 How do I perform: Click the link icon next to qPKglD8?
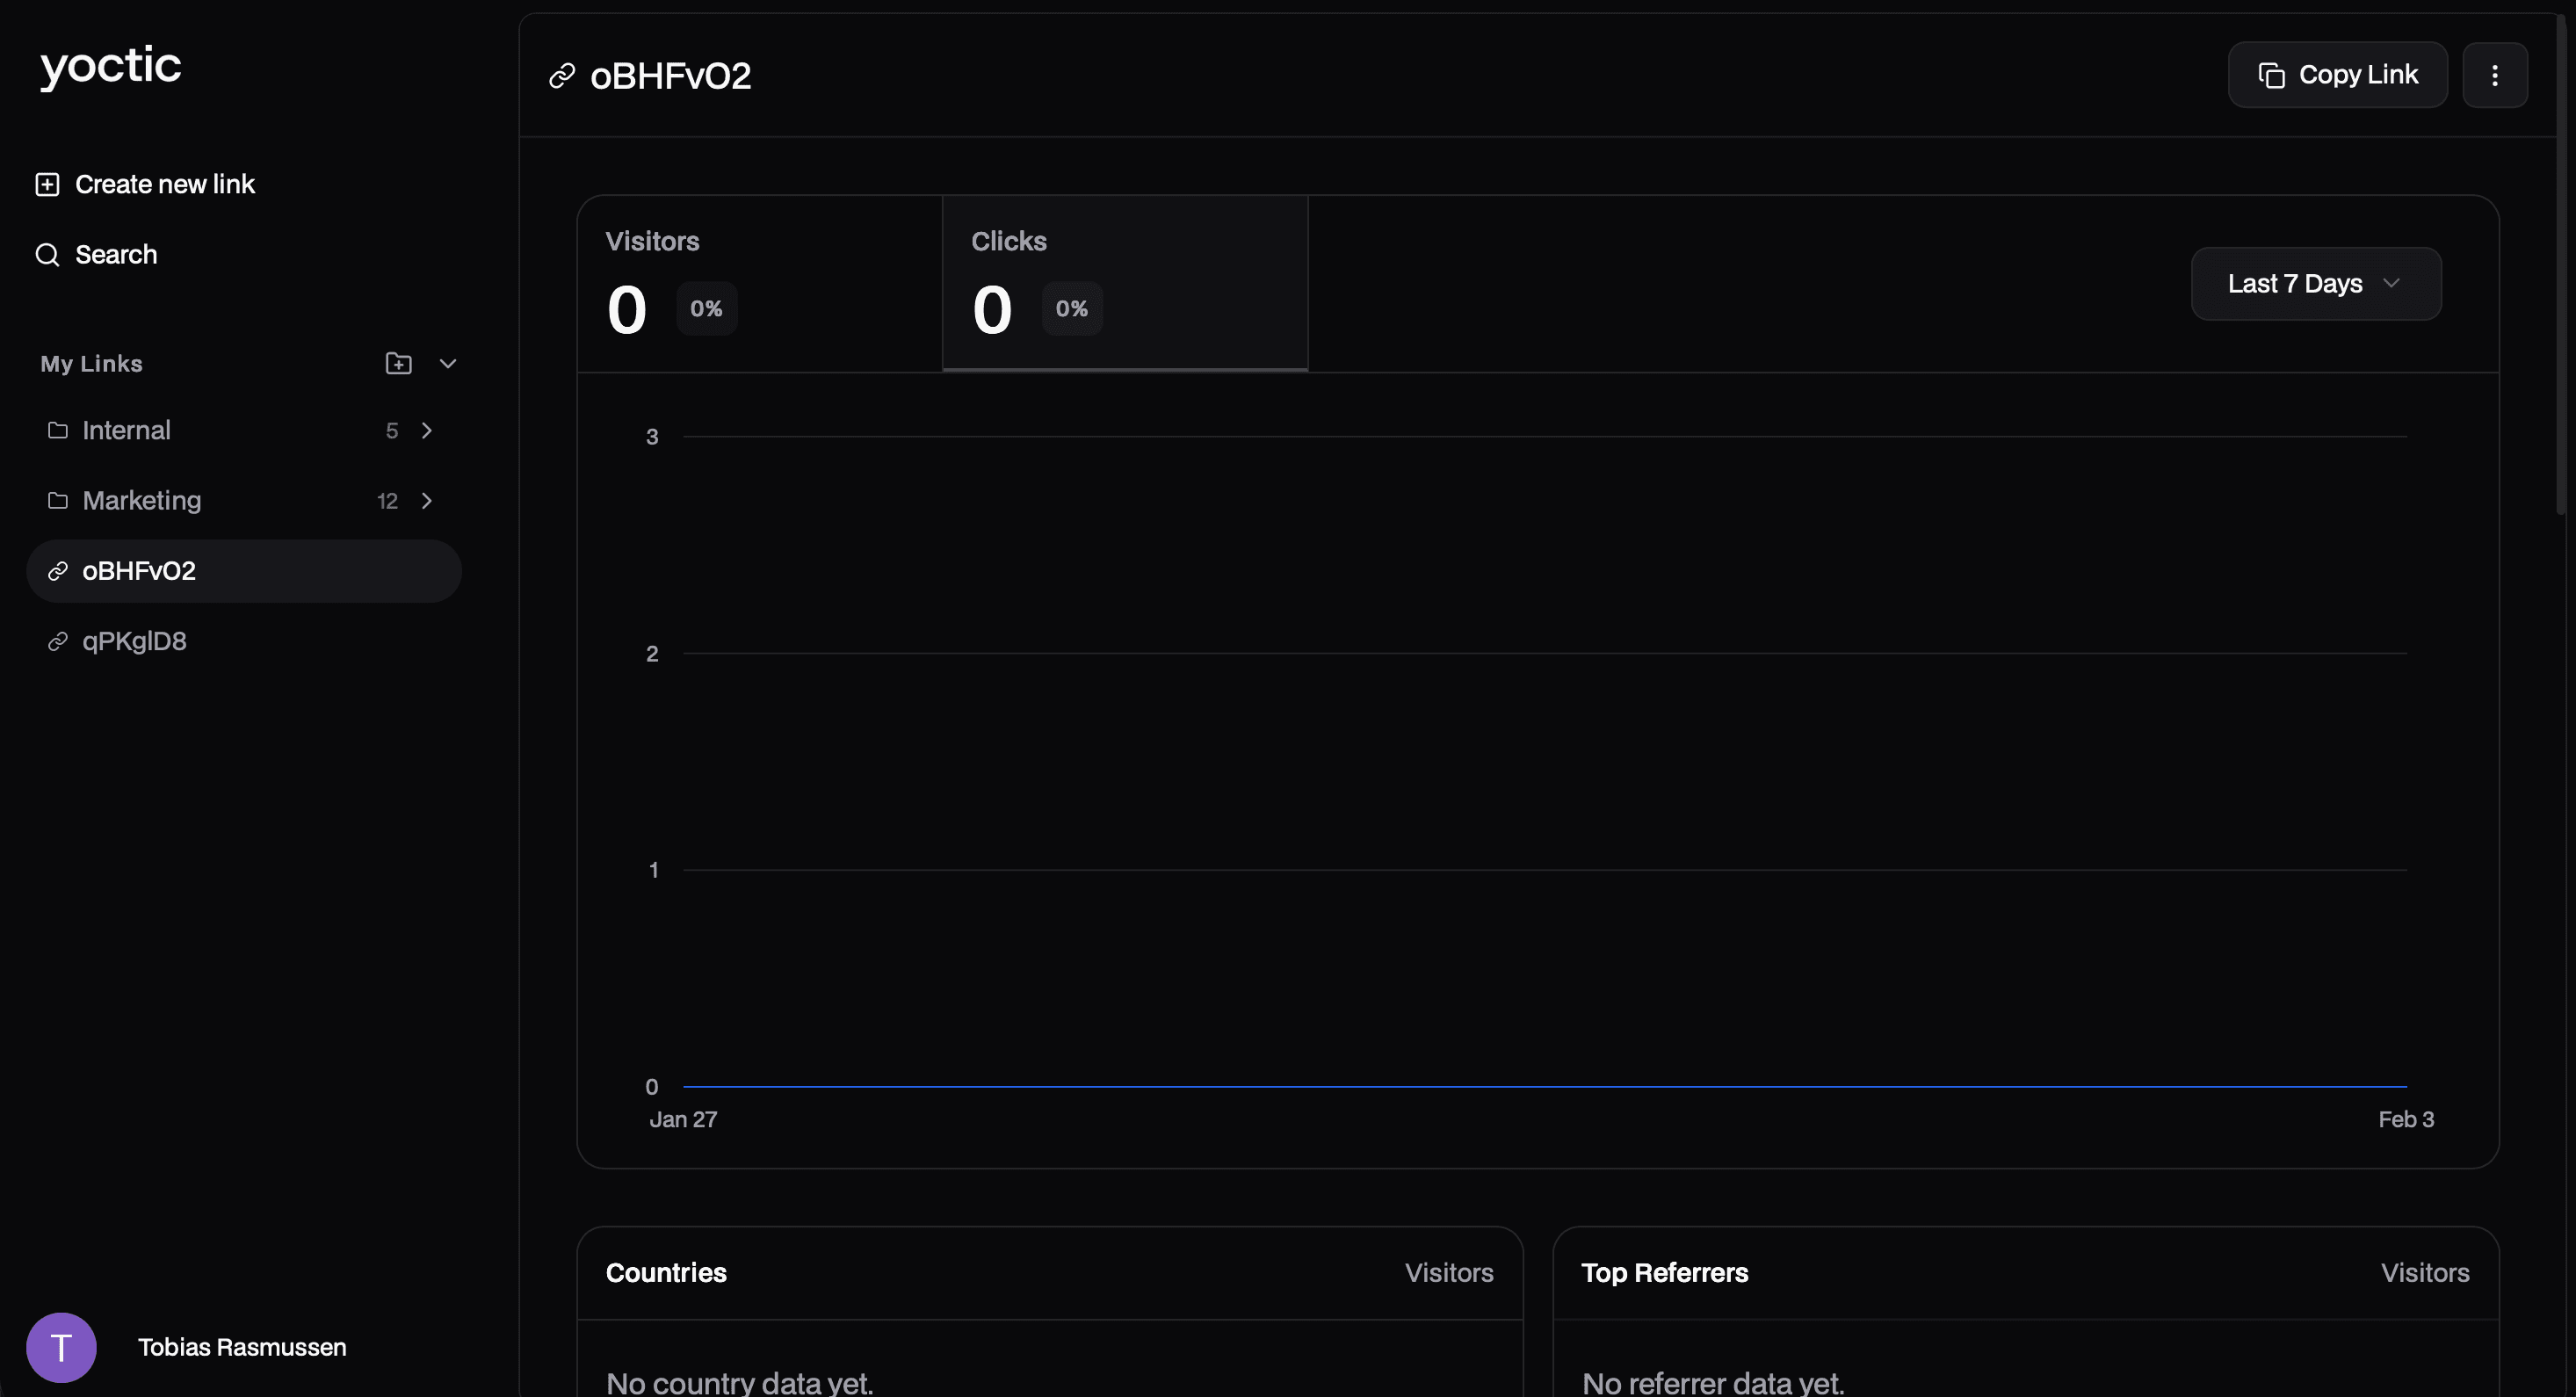click(58, 642)
